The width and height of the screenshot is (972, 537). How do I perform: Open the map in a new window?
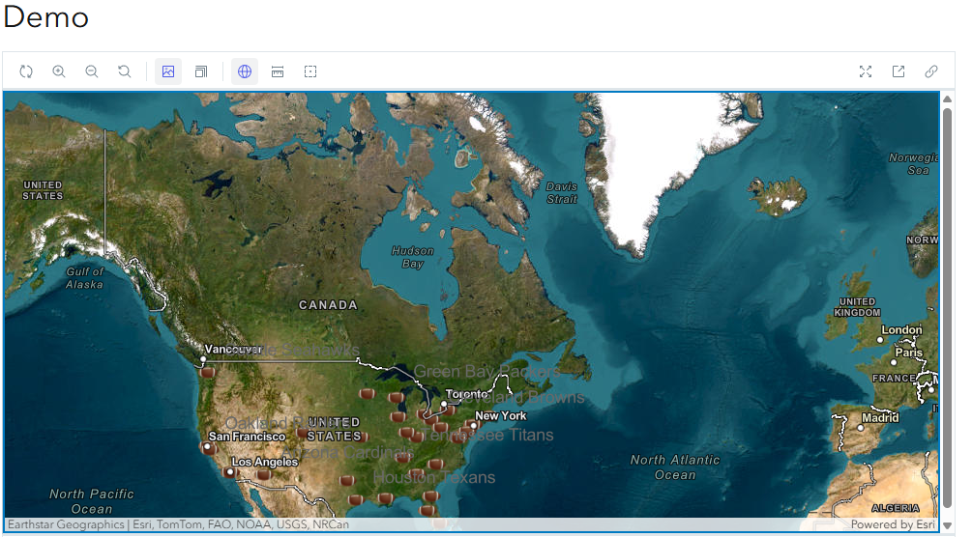[x=898, y=71]
